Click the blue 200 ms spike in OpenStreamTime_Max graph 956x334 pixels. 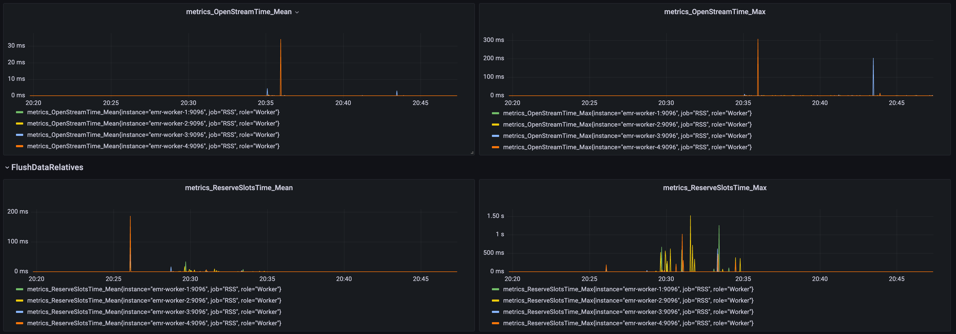click(x=873, y=59)
